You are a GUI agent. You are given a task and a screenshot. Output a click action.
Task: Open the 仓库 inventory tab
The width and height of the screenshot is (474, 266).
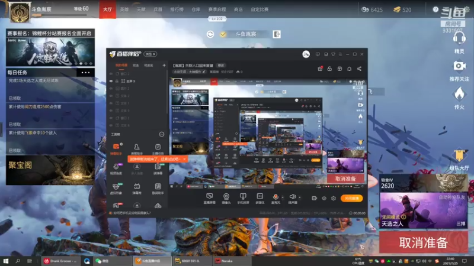point(196,9)
